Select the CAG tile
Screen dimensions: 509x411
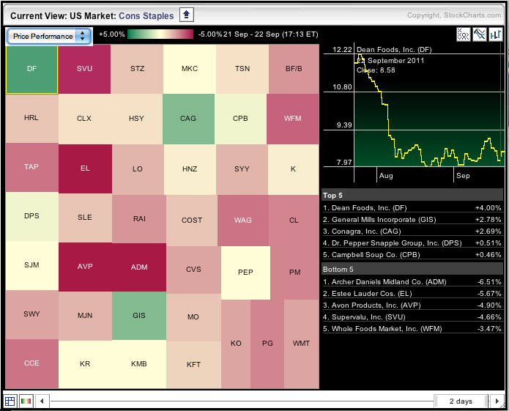(189, 119)
